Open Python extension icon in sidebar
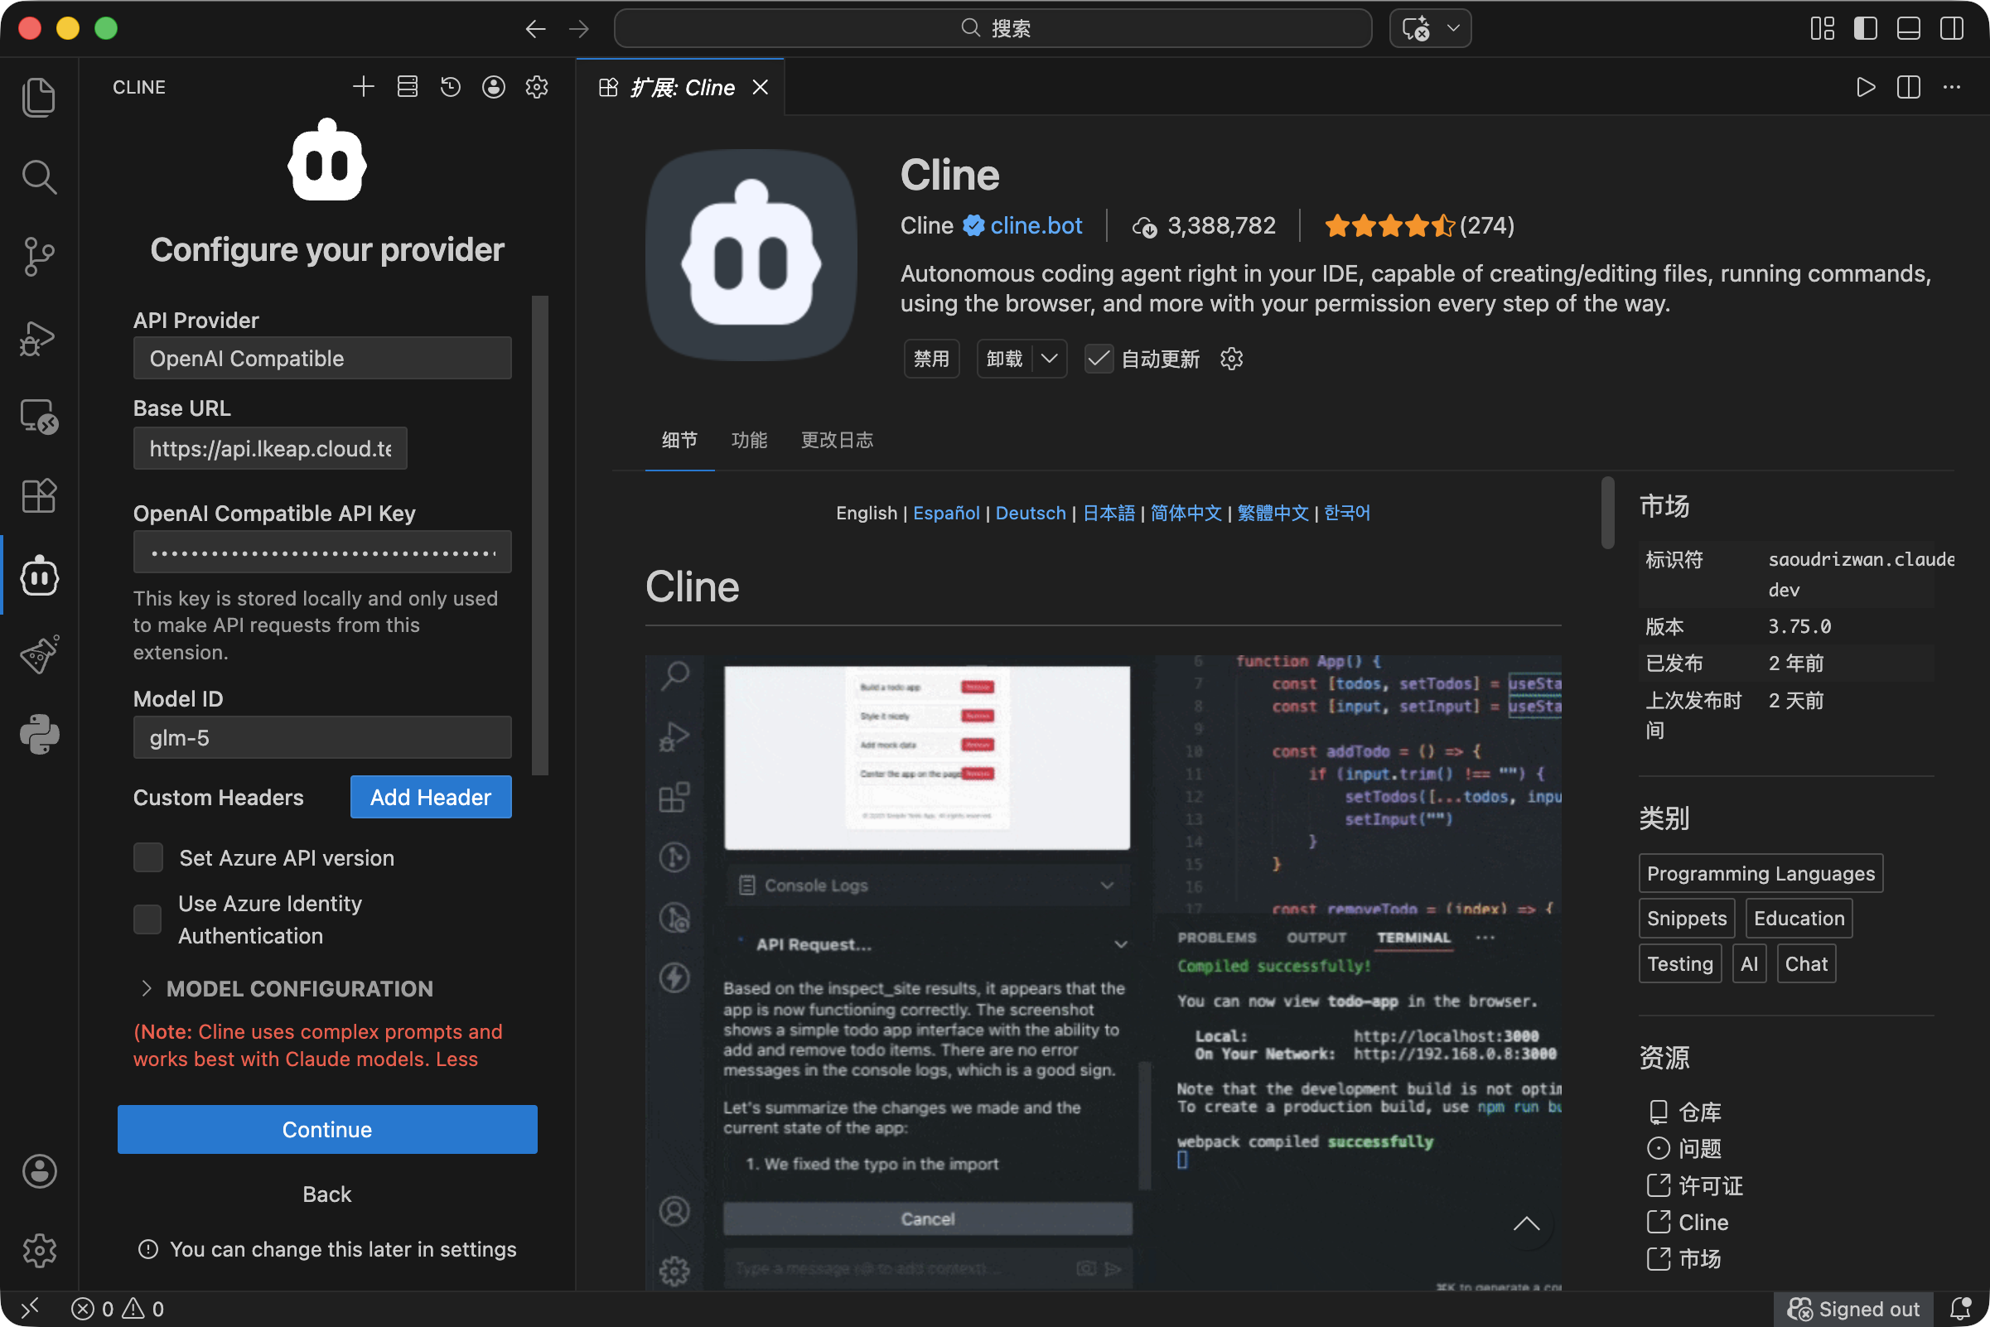Image resolution: width=1990 pixels, height=1327 pixels. pyautogui.click(x=39, y=734)
